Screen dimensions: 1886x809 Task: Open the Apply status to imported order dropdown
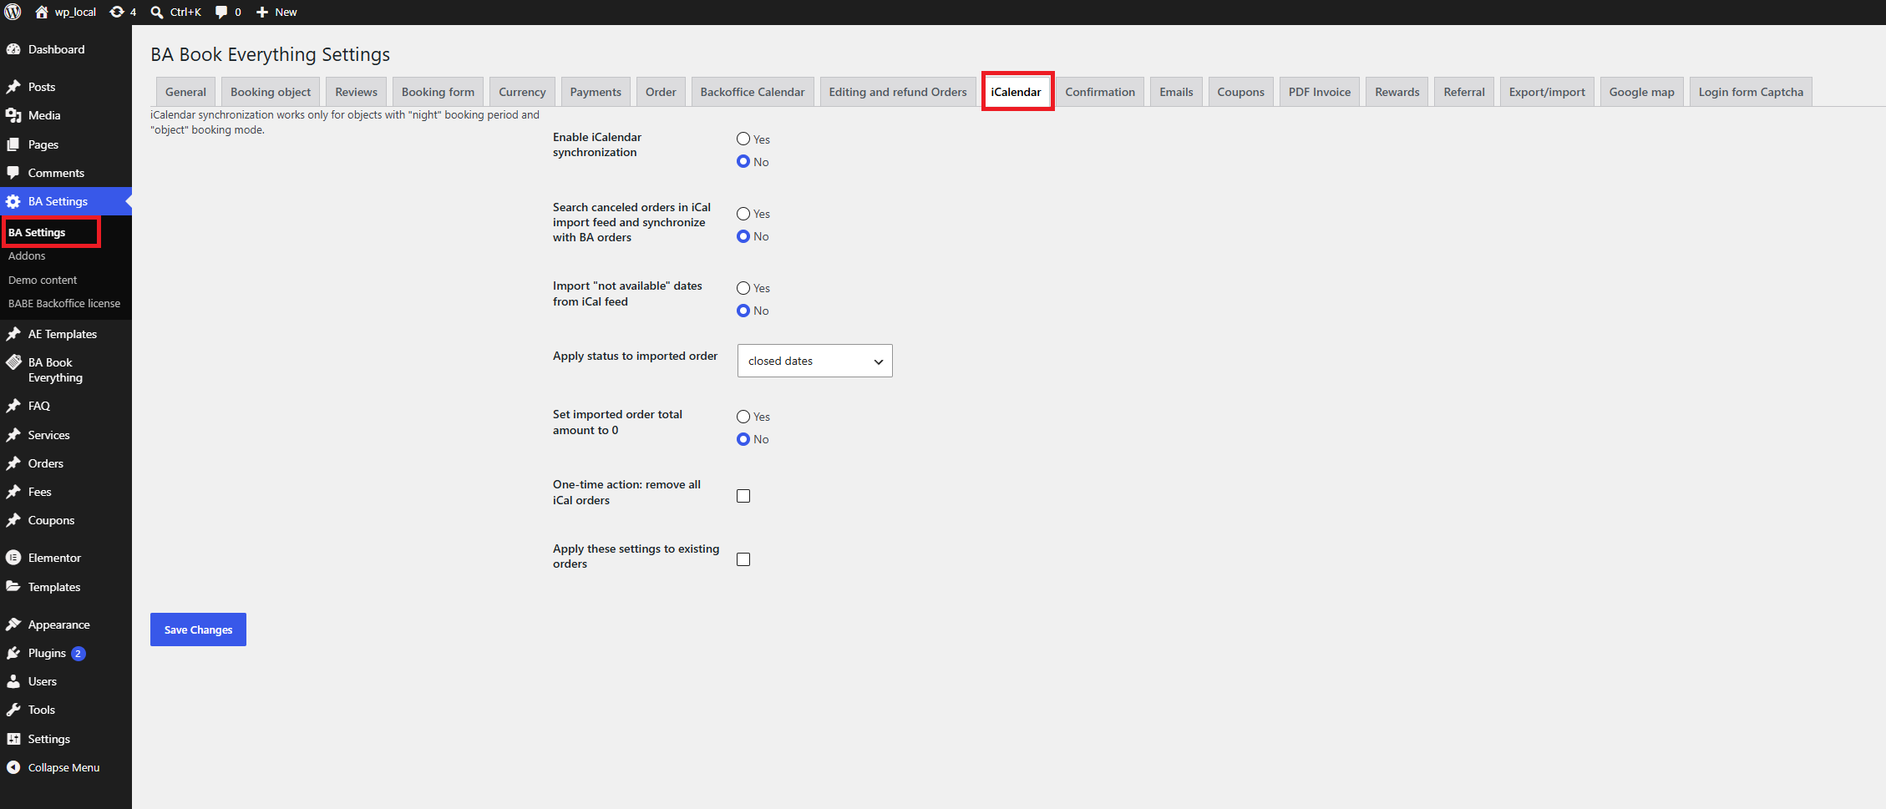(814, 361)
